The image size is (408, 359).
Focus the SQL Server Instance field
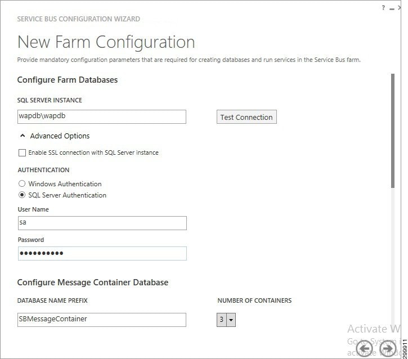[x=102, y=116]
